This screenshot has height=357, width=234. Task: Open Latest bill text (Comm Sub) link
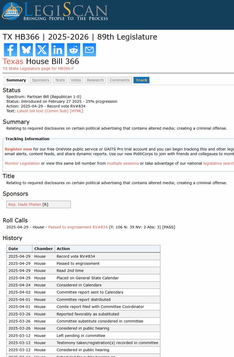coord(50,111)
